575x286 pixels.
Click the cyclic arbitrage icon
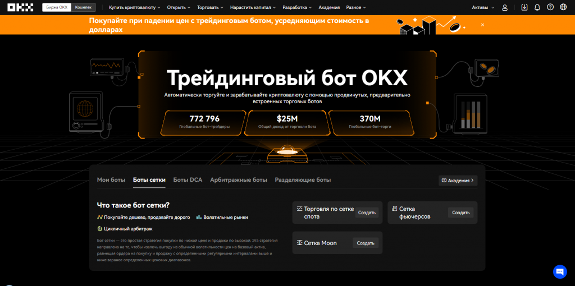click(x=100, y=228)
